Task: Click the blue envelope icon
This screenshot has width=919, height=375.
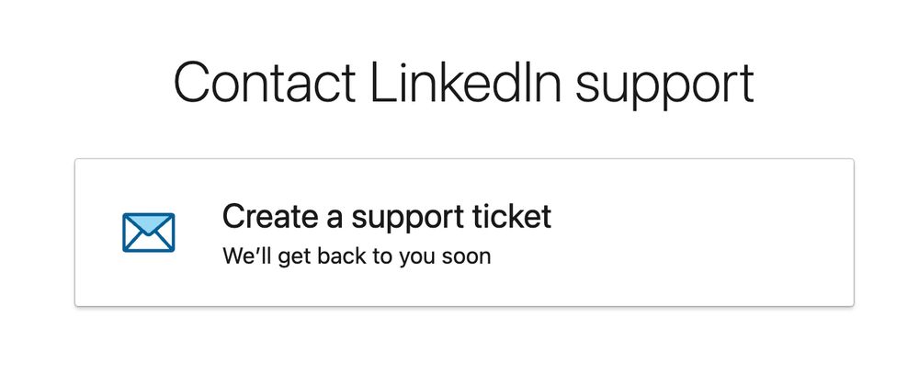Action: (x=148, y=232)
